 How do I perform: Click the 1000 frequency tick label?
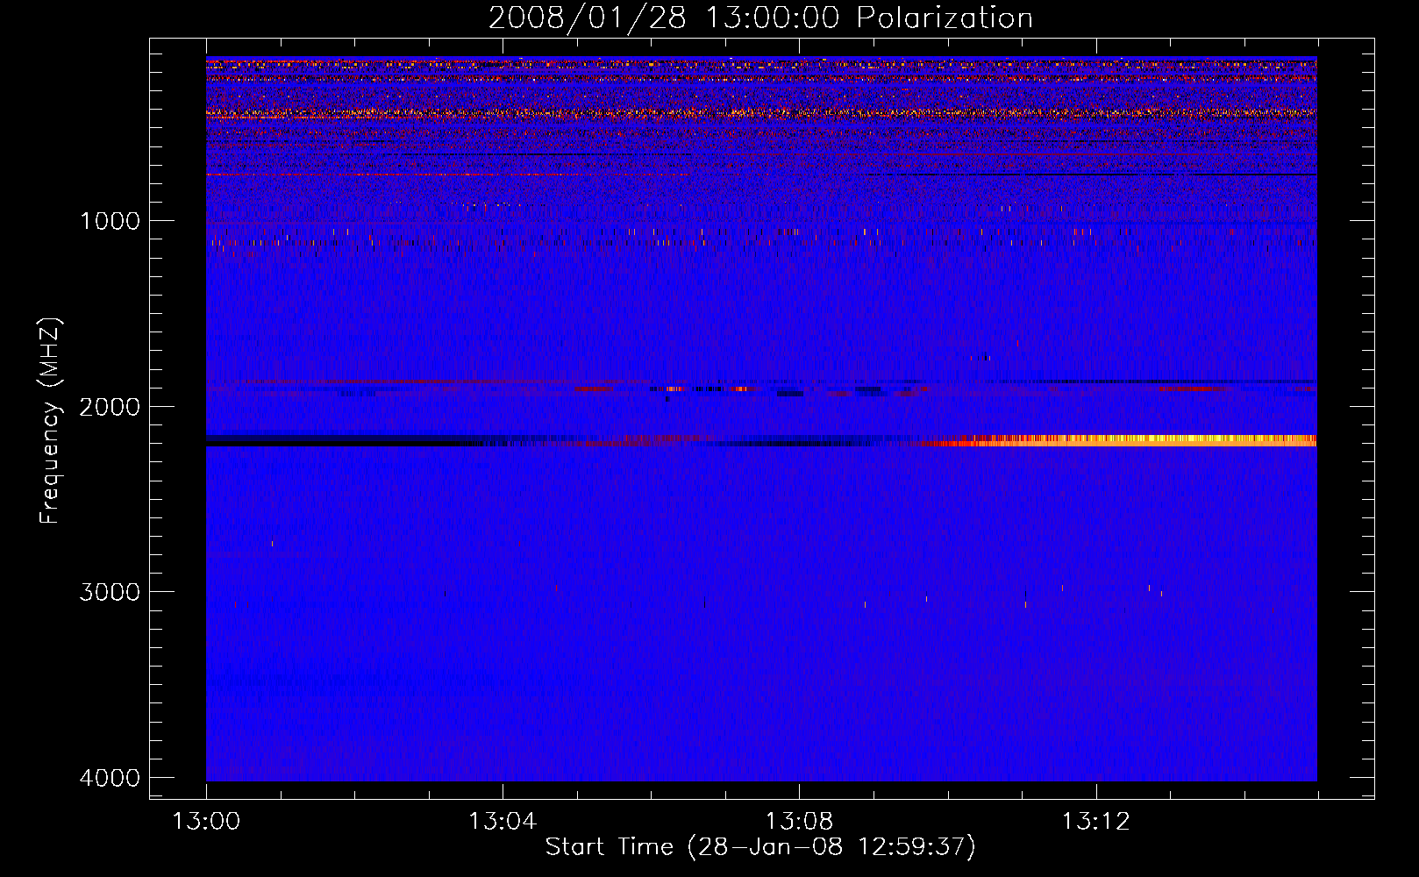click(110, 221)
